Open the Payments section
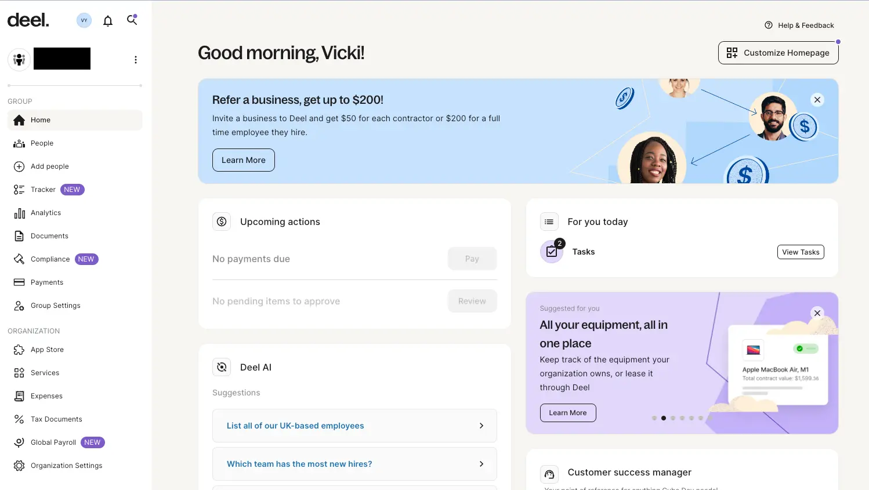 47,282
